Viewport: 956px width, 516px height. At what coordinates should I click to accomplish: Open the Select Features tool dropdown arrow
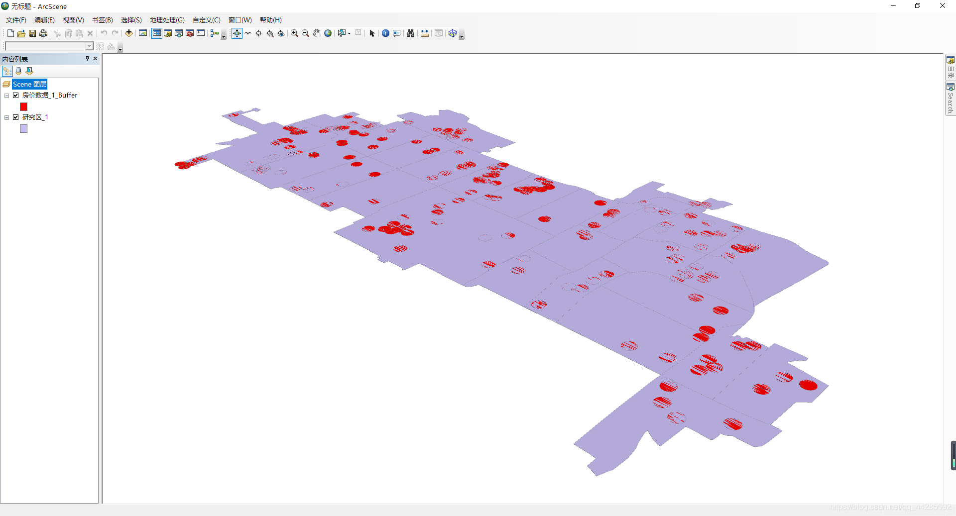click(x=349, y=33)
